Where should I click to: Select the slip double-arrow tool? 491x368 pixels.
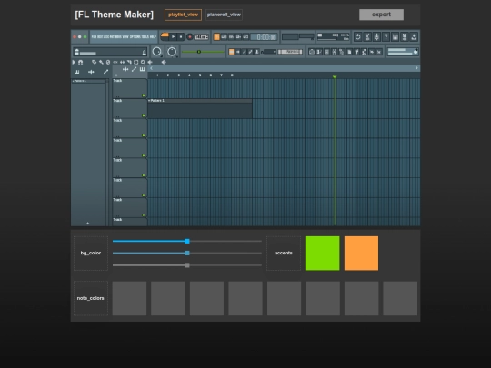pyautogui.click(x=122, y=63)
